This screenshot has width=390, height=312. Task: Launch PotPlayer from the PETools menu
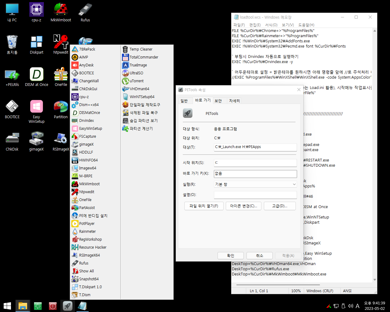coord(95,223)
